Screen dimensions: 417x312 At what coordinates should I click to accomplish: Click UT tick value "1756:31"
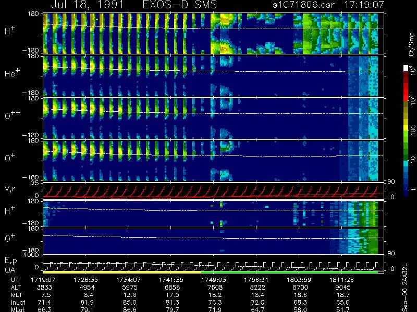pyautogui.click(x=256, y=280)
